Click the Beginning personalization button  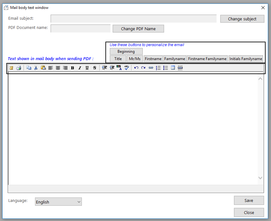click(126, 51)
